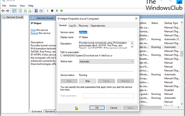The image size is (185, 116).
Task: Click the services list vertical scrollbar thumb
Action: pyautogui.click(x=182, y=54)
